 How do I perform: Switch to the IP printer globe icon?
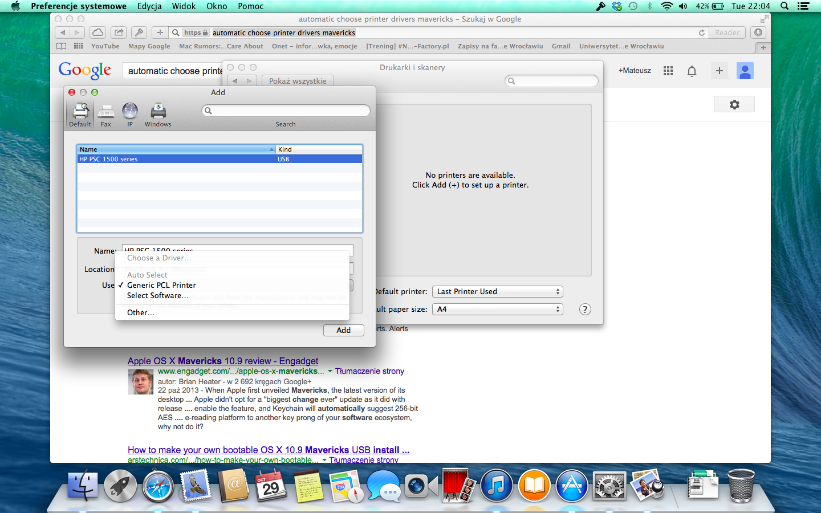click(x=130, y=115)
